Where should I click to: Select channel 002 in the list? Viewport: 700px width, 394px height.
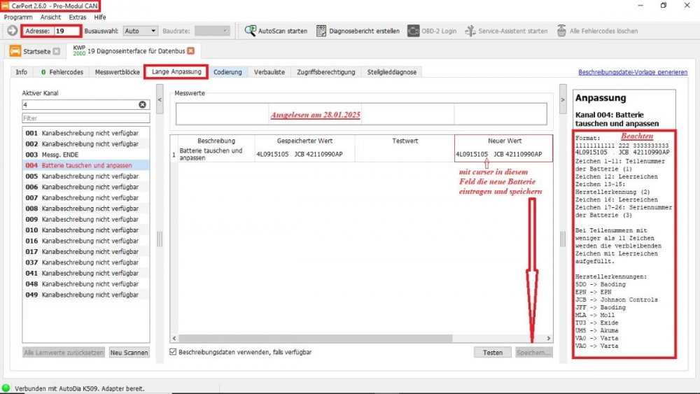pyautogui.click(x=86, y=143)
